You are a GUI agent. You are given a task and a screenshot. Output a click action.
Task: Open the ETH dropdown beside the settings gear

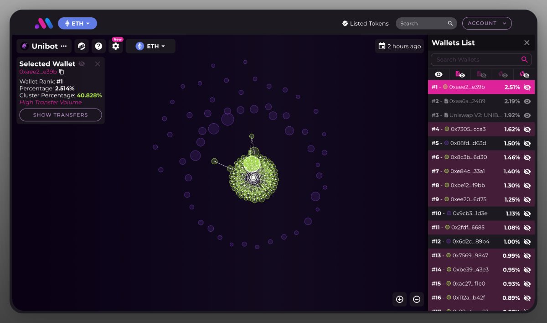coord(150,46)
